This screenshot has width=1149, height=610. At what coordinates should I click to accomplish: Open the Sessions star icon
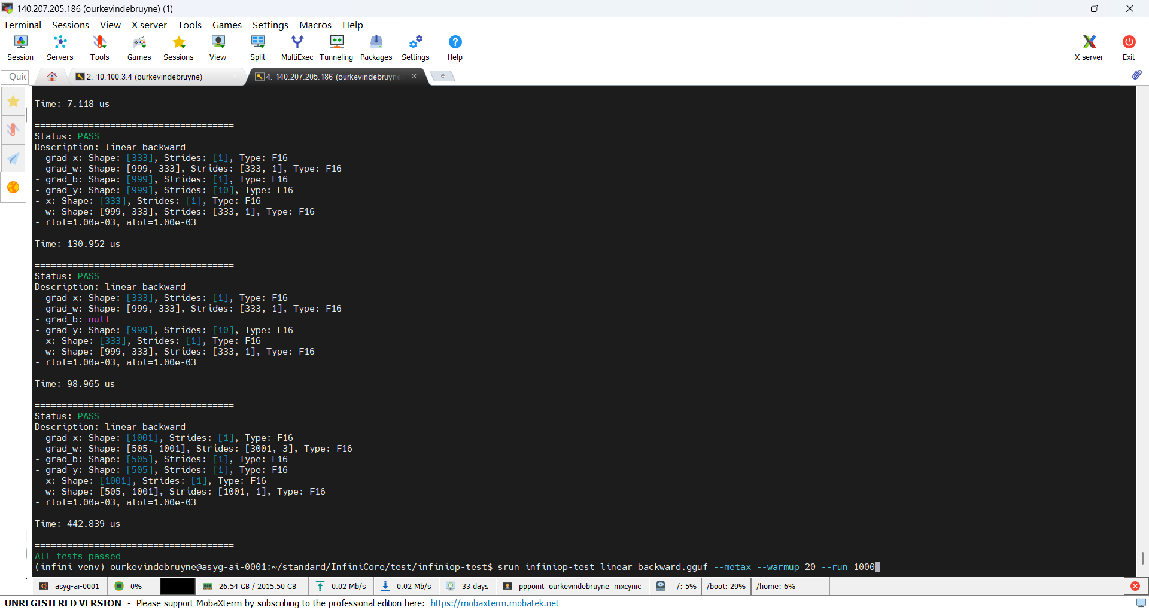(x=178, y=48)
